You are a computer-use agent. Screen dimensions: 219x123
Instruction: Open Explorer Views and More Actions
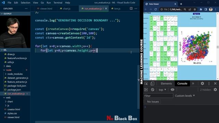coord(26,9)
